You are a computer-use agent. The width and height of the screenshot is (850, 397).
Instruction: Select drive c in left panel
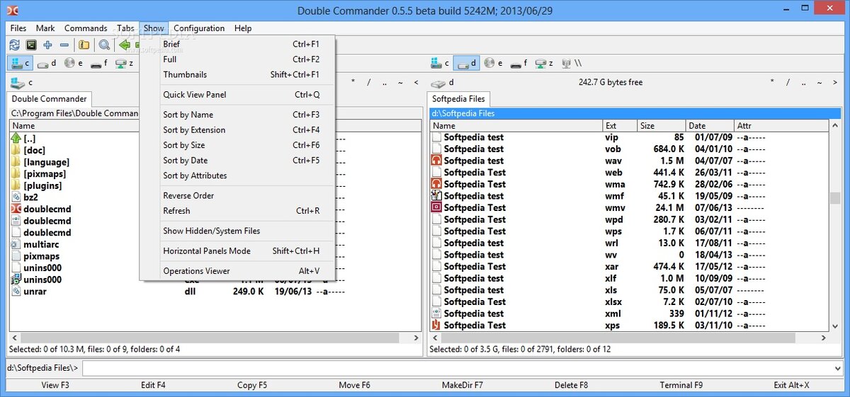pos(20,63)
